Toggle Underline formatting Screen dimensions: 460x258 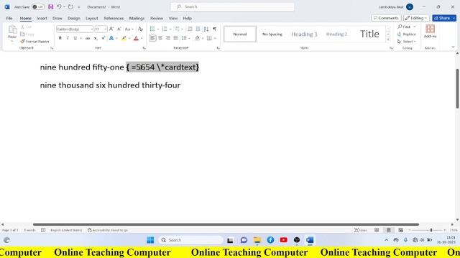pos(75,38)
